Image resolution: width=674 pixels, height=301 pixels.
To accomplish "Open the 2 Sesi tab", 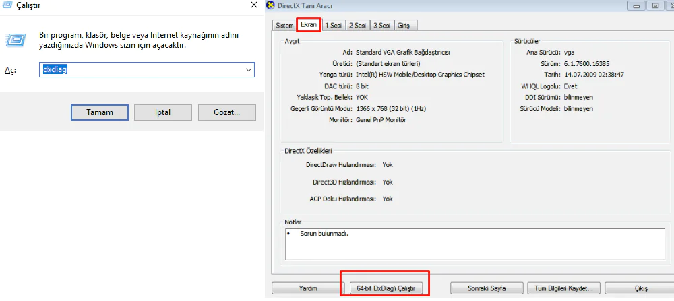I will 357,26.
